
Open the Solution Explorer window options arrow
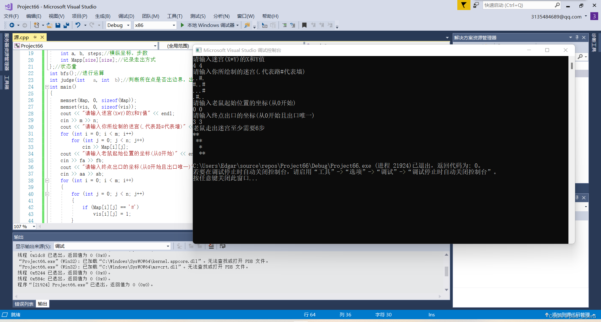pos(570,38)
